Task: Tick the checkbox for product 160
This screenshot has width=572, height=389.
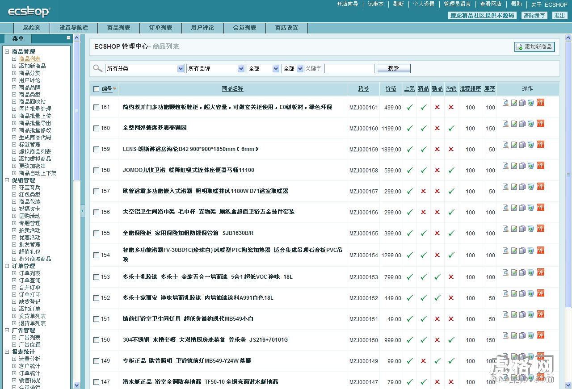Action: click(x=96, y=128)
